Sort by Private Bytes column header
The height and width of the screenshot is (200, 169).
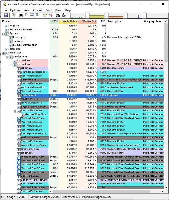[68, 21]
